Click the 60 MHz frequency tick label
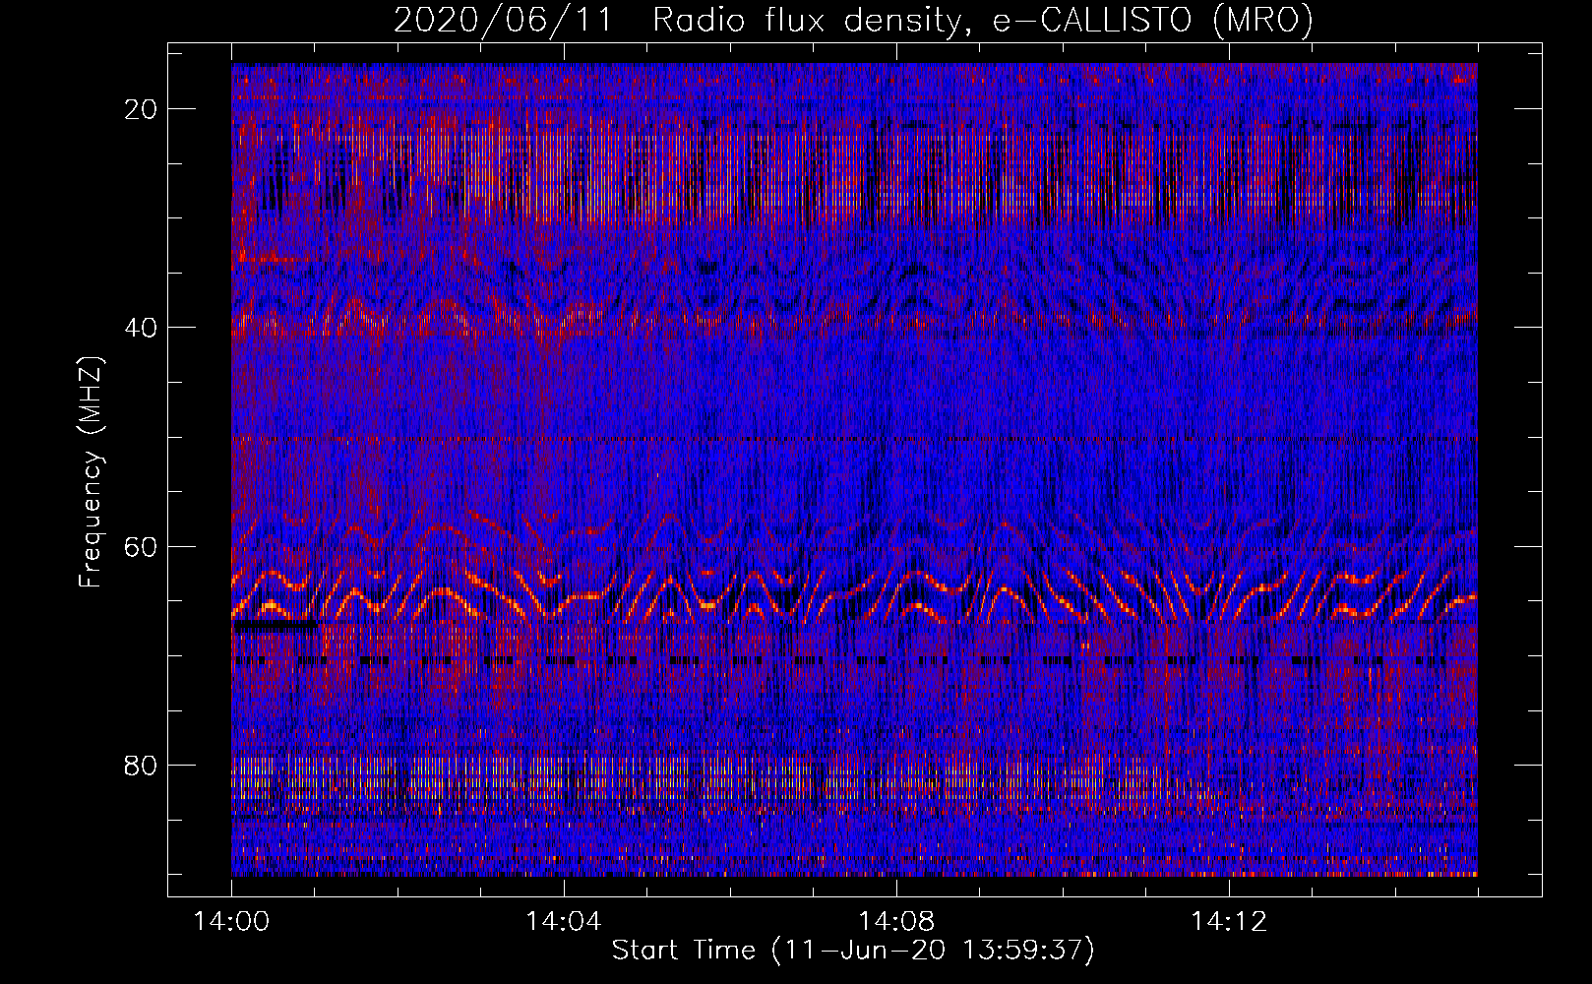 coord(141,546)
